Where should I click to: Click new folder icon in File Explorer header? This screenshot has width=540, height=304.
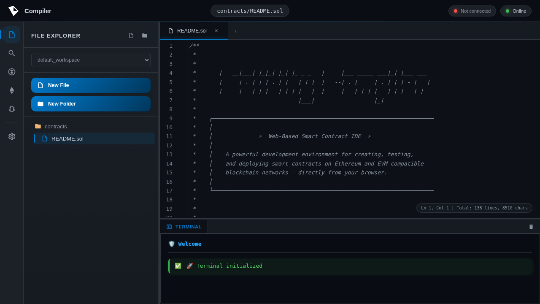[x=145, y=35]
